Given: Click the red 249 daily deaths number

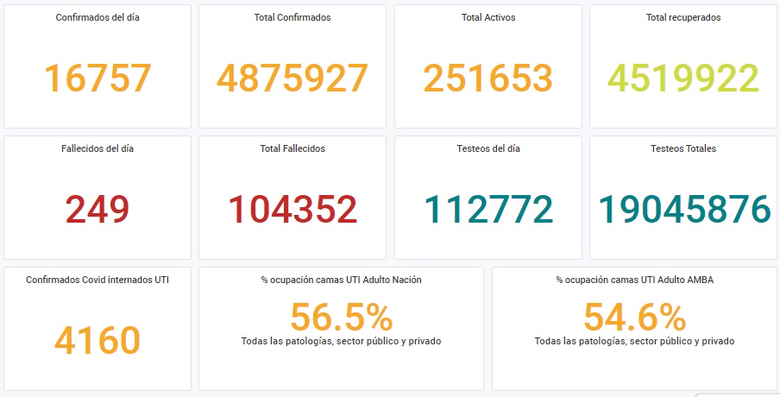Looking at the screenshot, I should 97,210.
